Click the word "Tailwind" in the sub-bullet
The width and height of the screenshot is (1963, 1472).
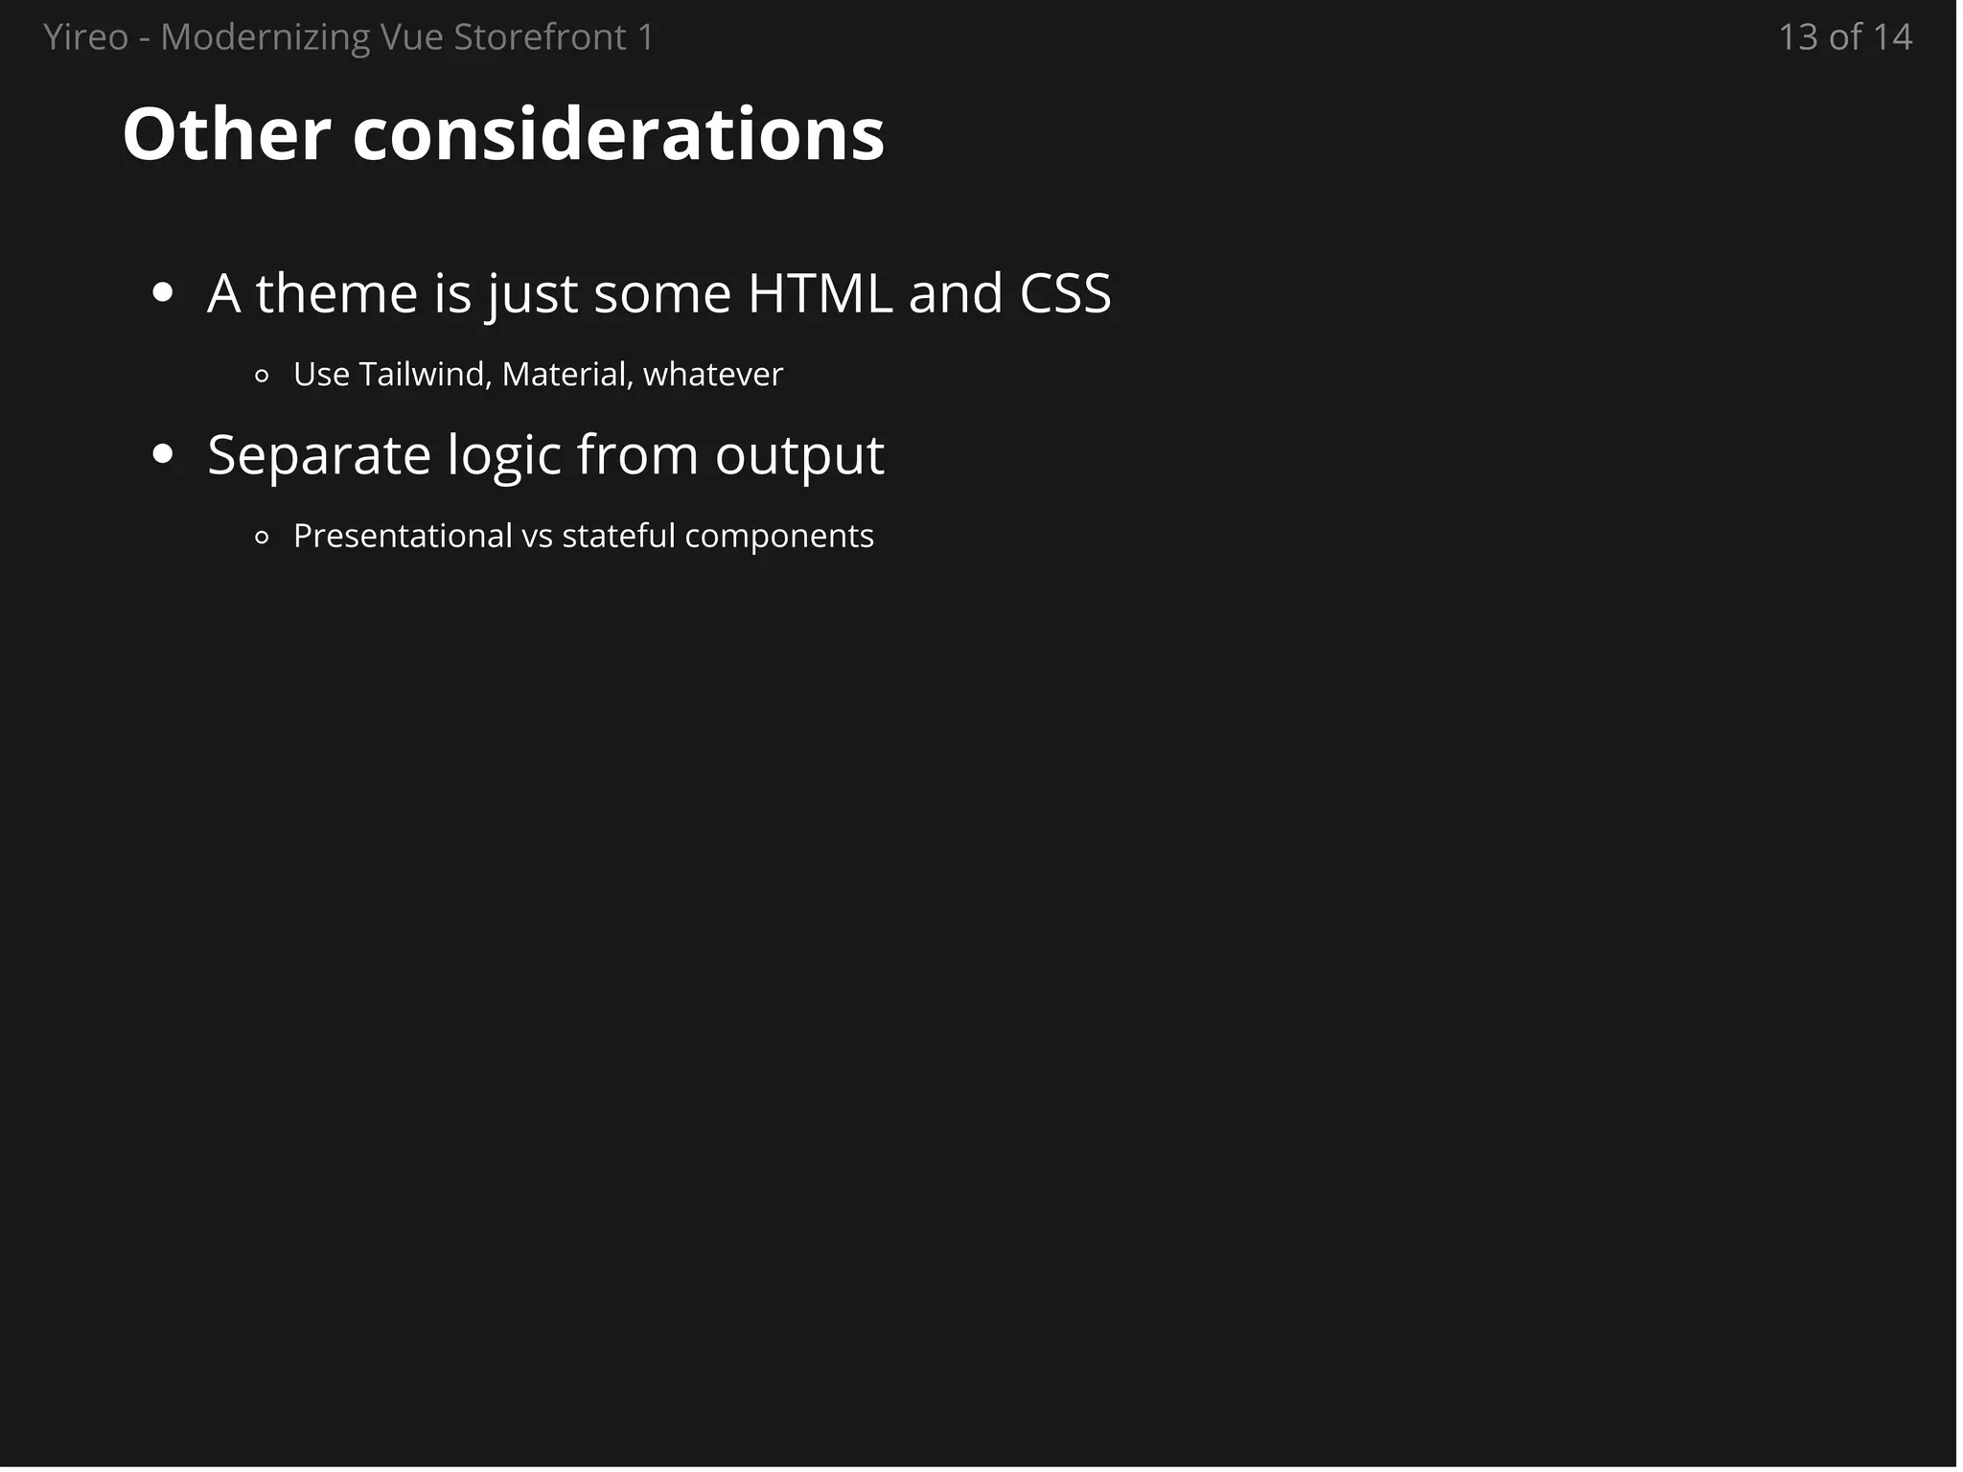[425, 374]
